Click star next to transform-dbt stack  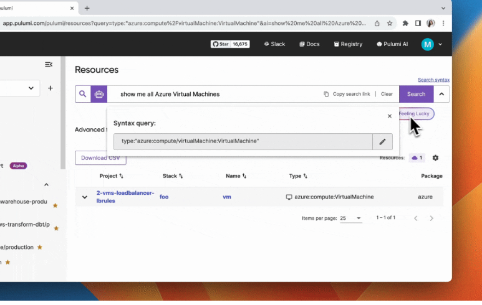click(56, 228)
